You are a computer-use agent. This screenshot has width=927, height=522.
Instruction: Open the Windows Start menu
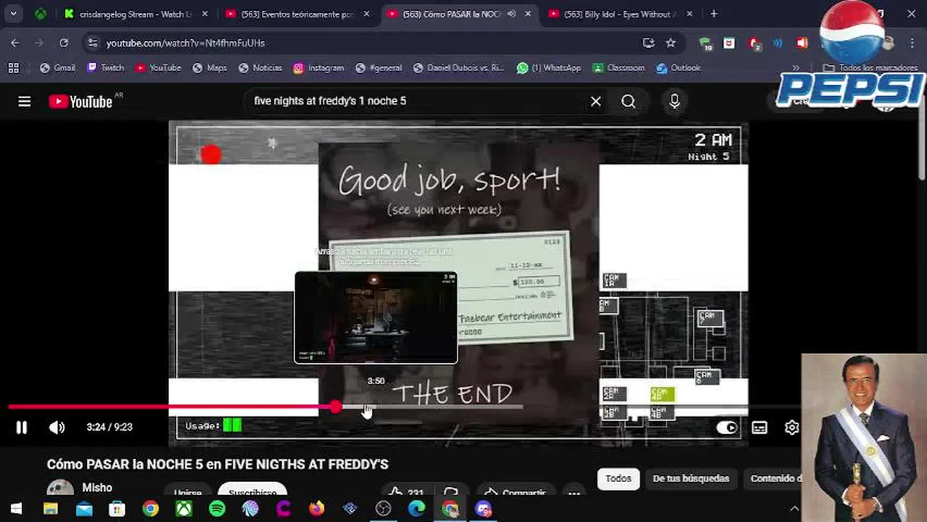coord(16,509)
